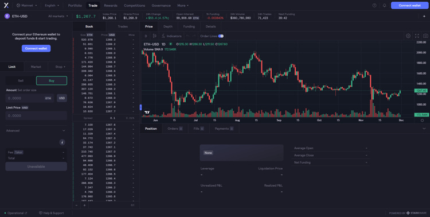Switch the amount unit to USD
The height and width of the screenshot is (217, 430).
62,98
